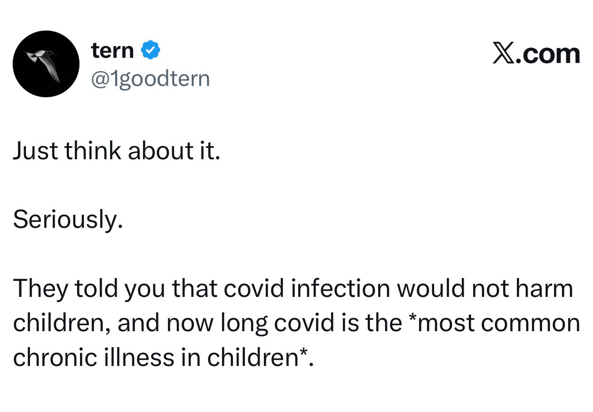The width and height of the screenshot is (593, 412).
Task: Click the tern profile avatar
Action: click(x=46, y=64)
